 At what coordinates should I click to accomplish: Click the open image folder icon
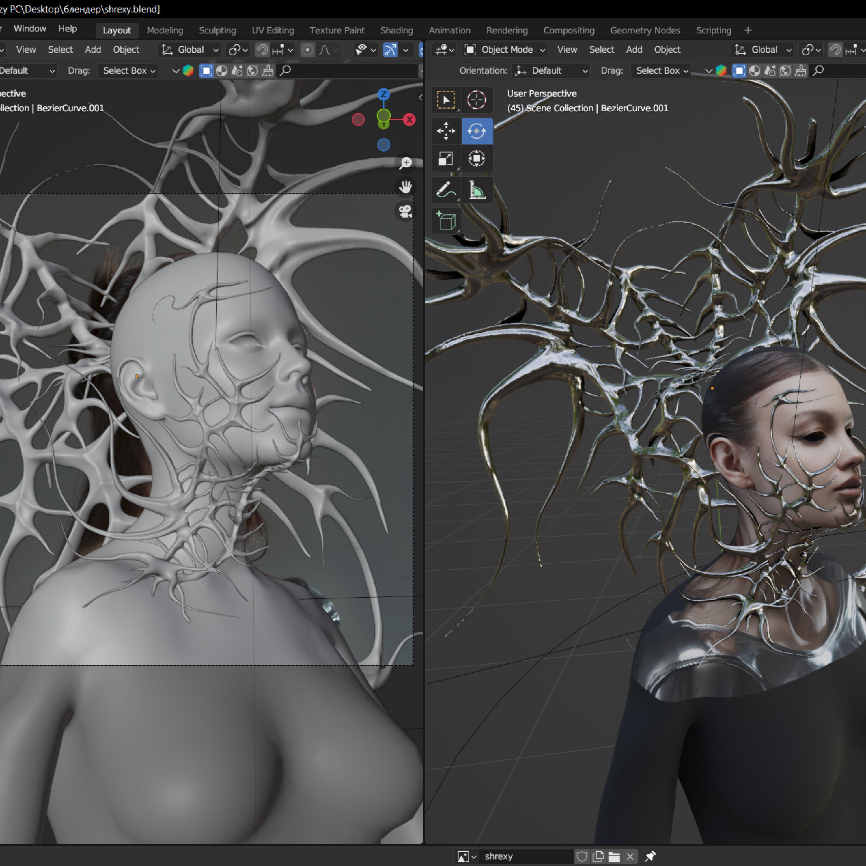click(x=614, y=856)
